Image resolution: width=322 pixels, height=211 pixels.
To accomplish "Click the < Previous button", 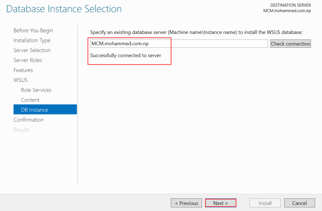I will pyautogui.click(x=186, y=203).
